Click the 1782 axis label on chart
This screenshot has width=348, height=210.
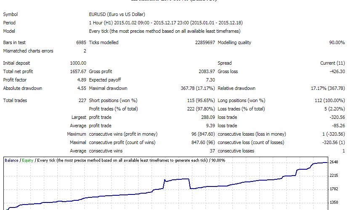pos(335,189)
